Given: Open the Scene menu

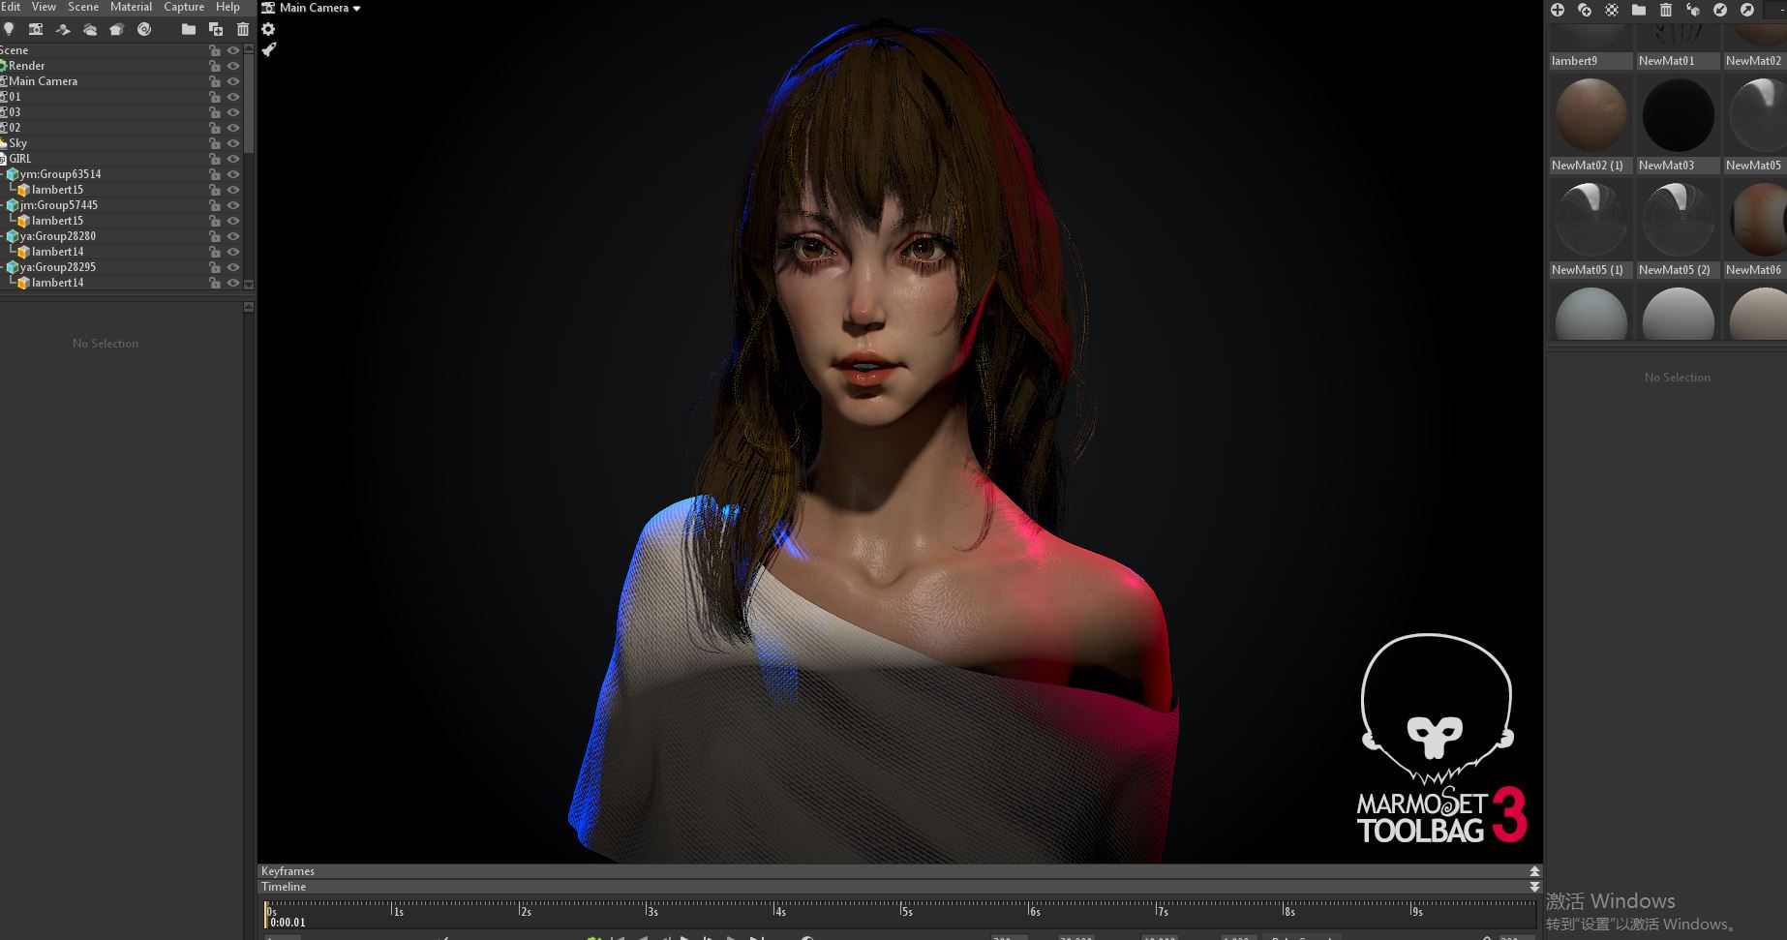Looking at the screenshot, I should 83,7.
